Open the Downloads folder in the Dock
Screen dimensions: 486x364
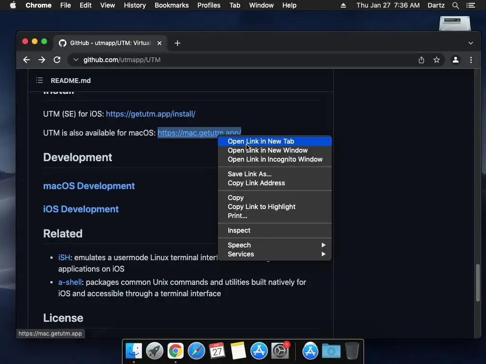(331, 351)
